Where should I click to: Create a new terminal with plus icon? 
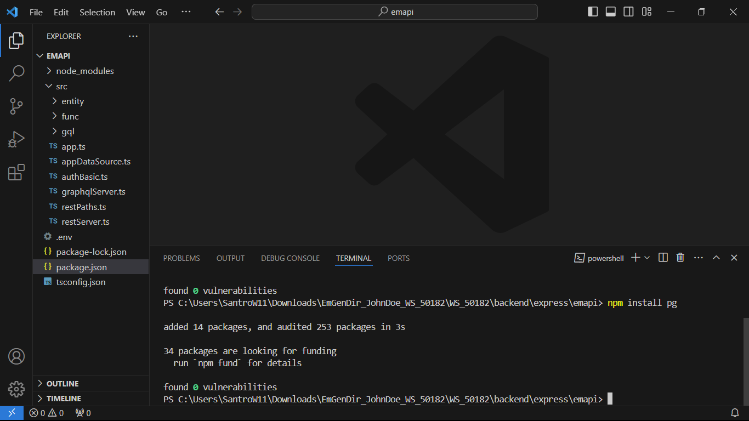(x=635, y=258)
